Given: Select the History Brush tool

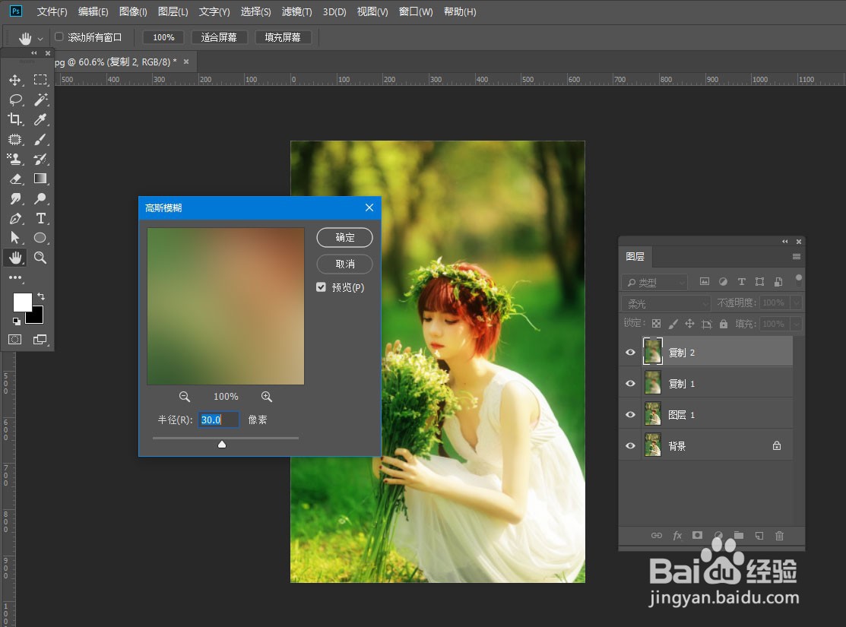Looking at the screenshot, I should pos(40,159).
